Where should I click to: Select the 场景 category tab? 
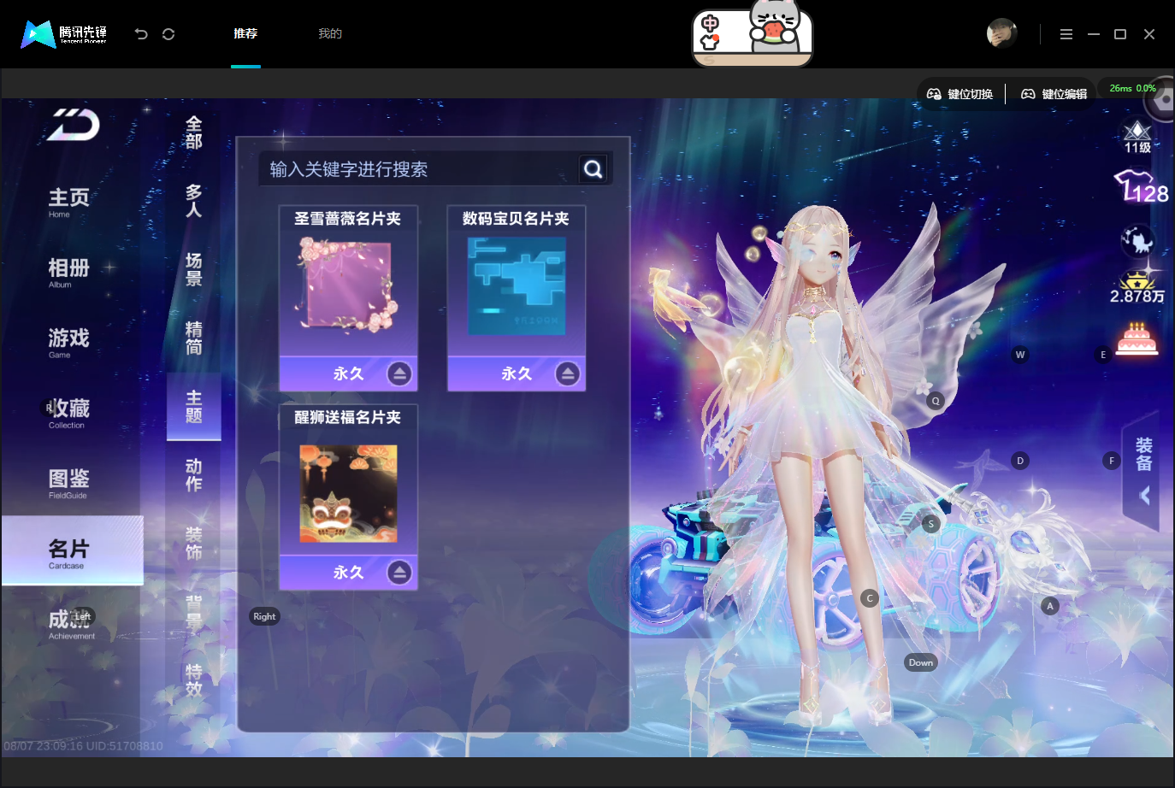click(x=194, y=269)
